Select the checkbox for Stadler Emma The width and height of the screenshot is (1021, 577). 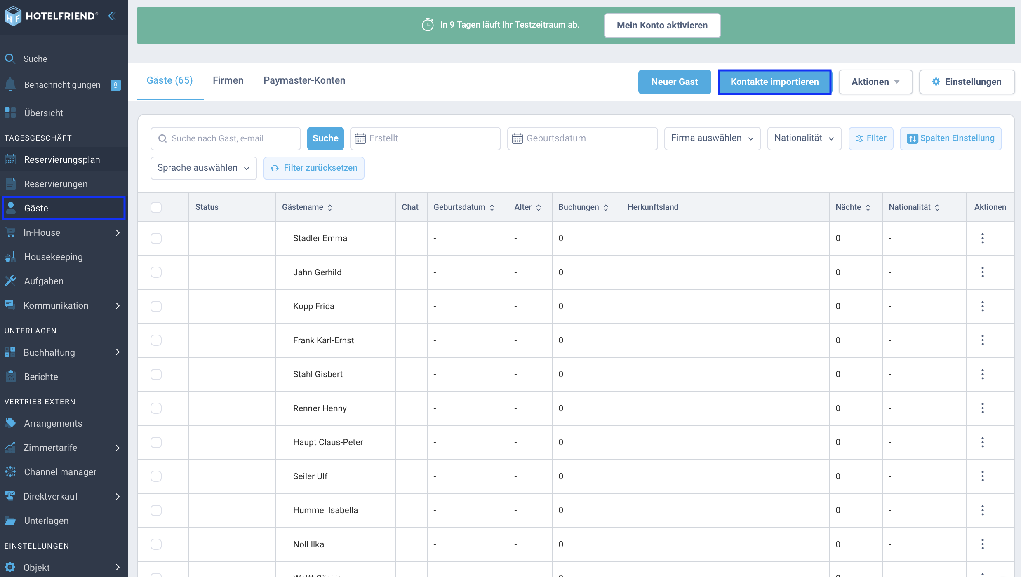tap(156, 238)
